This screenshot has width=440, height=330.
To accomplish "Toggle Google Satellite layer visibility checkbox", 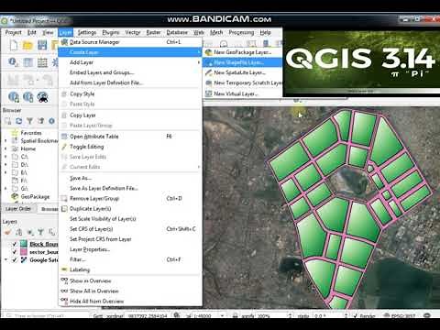I will [x=14, y=260].
